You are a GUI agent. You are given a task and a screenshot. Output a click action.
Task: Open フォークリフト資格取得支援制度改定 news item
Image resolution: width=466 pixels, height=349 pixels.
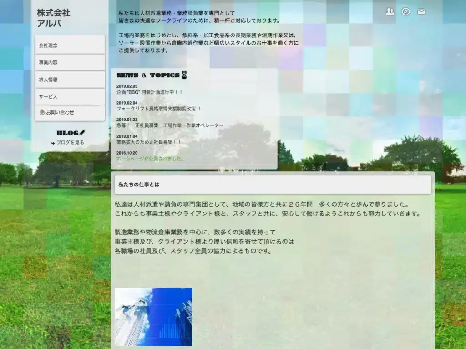pos(159,109)
